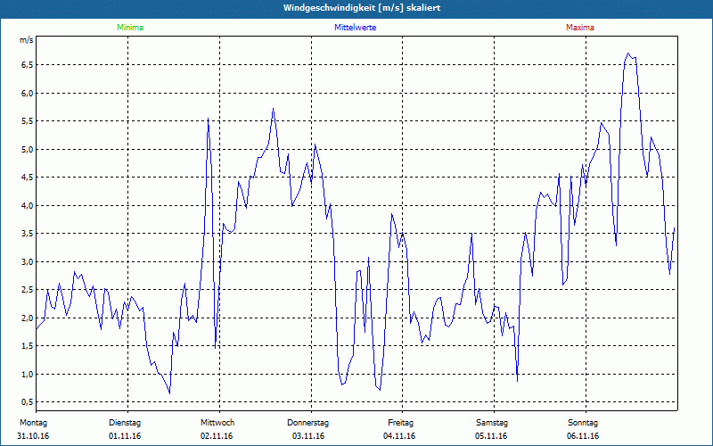Click the 4,5 y-axis value
713x446 pixels.
(28, 178)
